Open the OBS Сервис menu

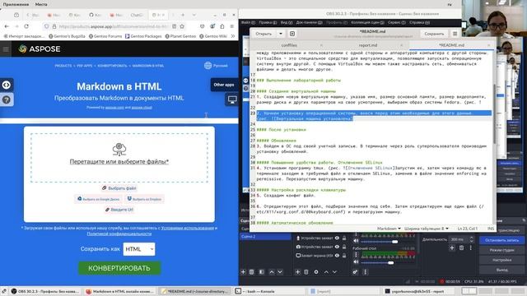[x=397, y=22]
